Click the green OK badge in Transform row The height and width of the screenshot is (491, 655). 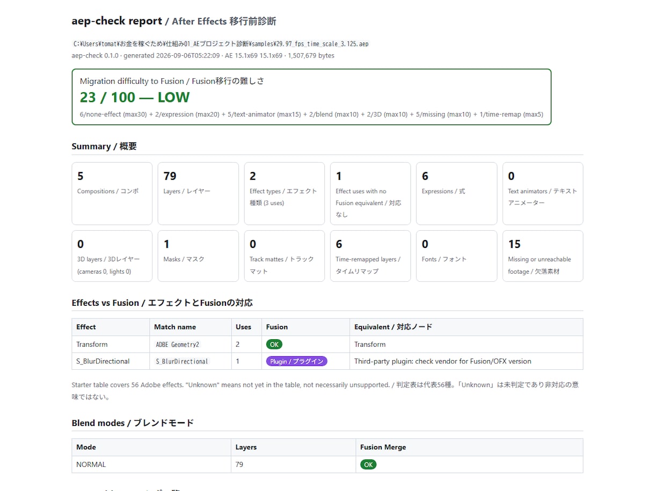tap(274, 345)
